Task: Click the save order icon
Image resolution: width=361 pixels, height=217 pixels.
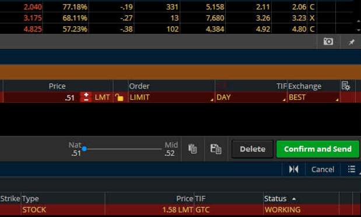Action: coord(216,149)
